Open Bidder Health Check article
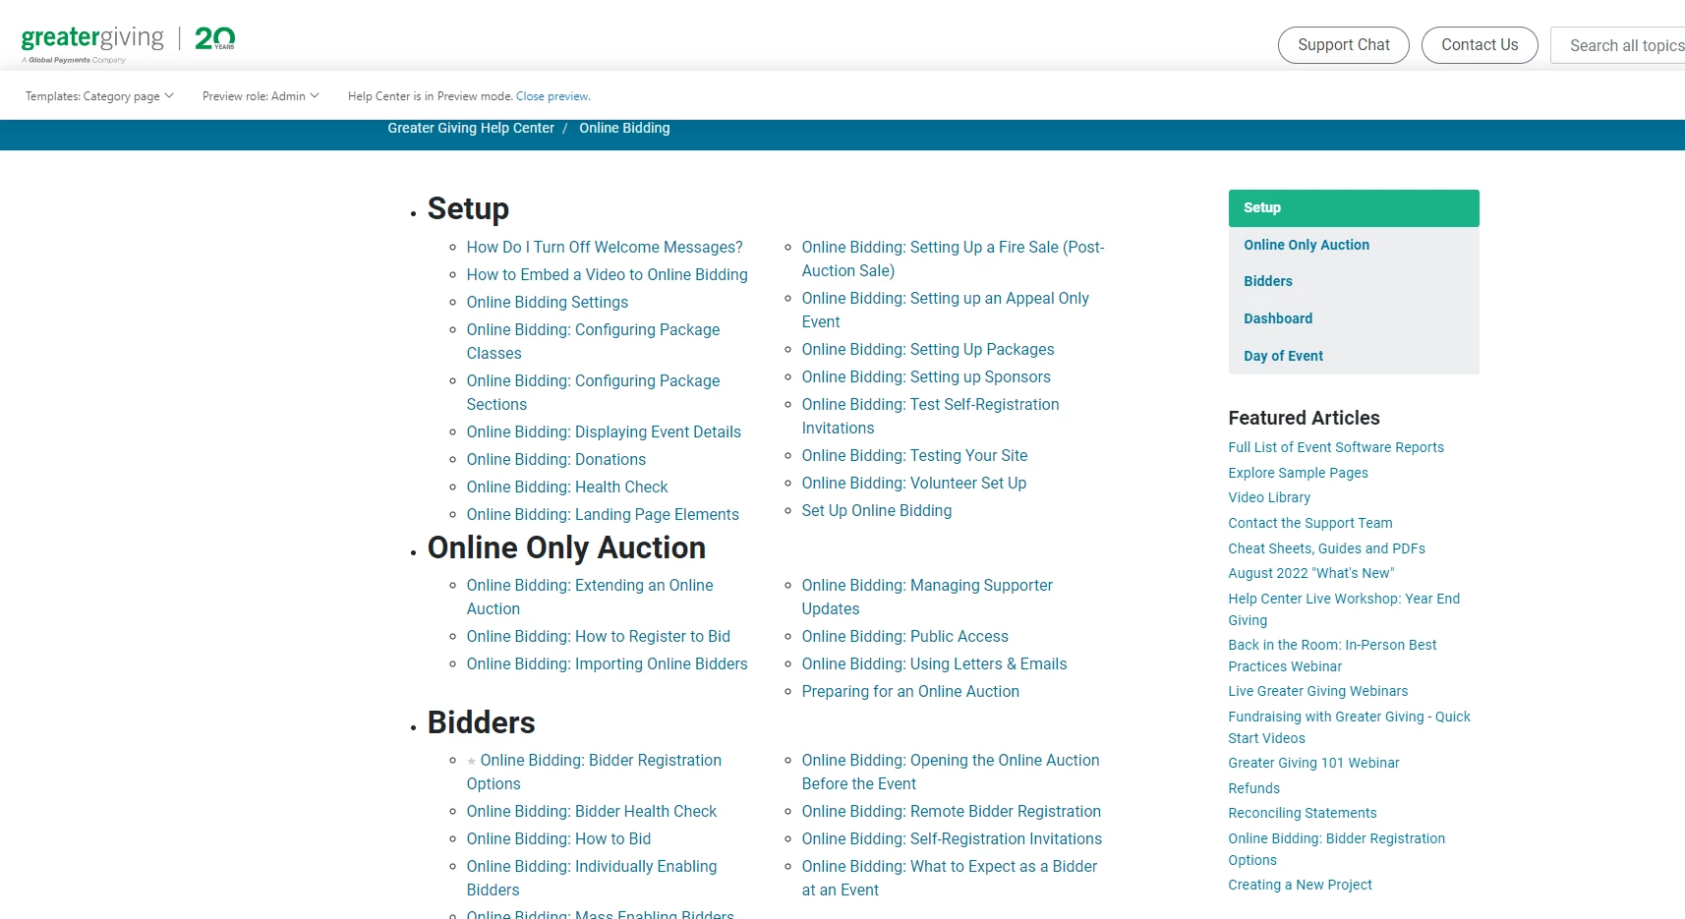Viewport: 1685px width, 919px height. (x=592, y=812)
